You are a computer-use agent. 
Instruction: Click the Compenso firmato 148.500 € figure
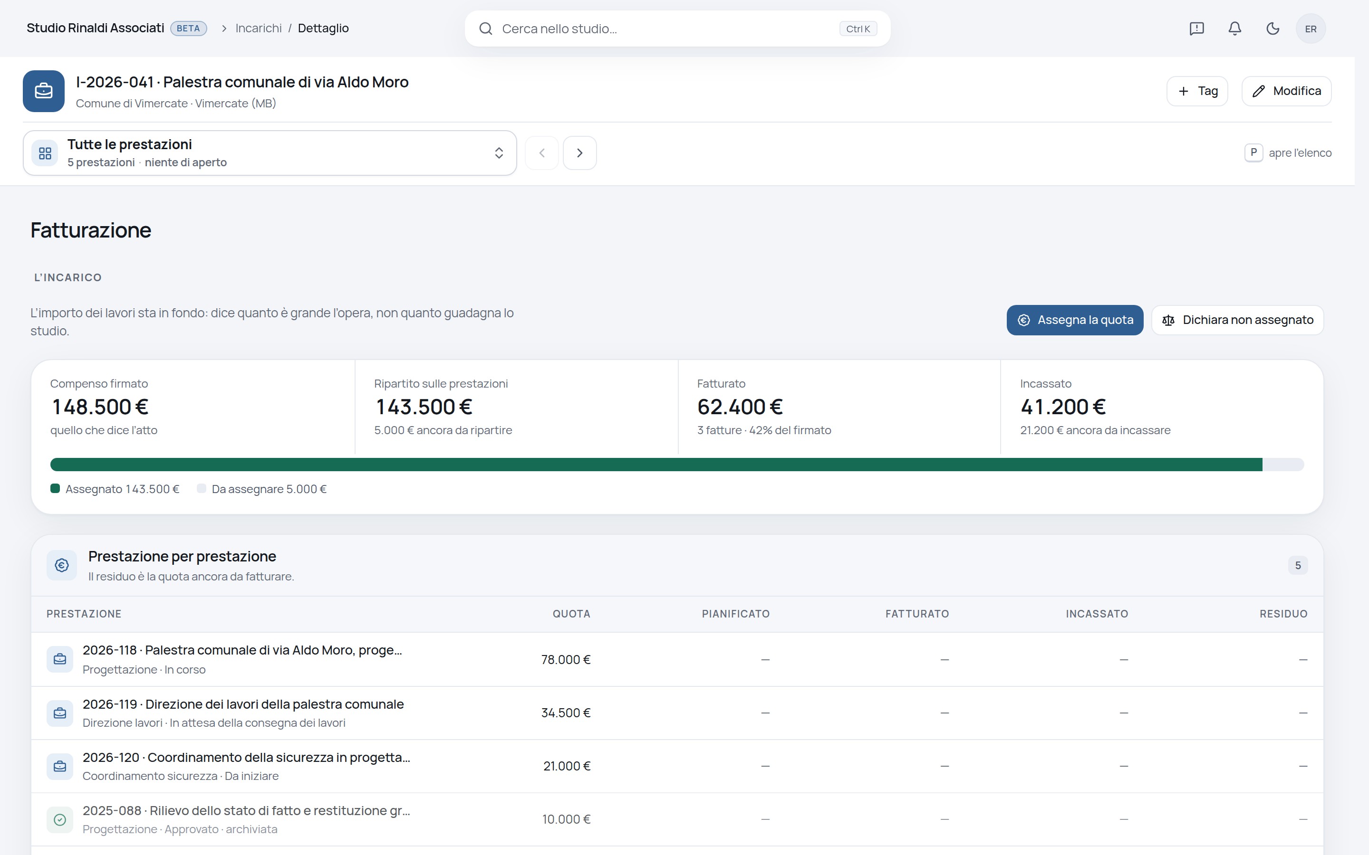tap(100, 407)
